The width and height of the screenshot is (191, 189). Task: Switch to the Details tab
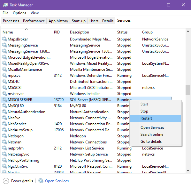(108, 21)
